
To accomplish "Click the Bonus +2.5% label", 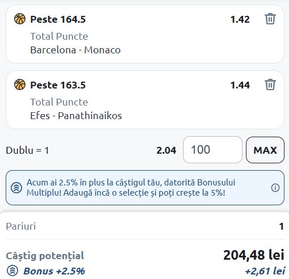I will click(54, 271).
